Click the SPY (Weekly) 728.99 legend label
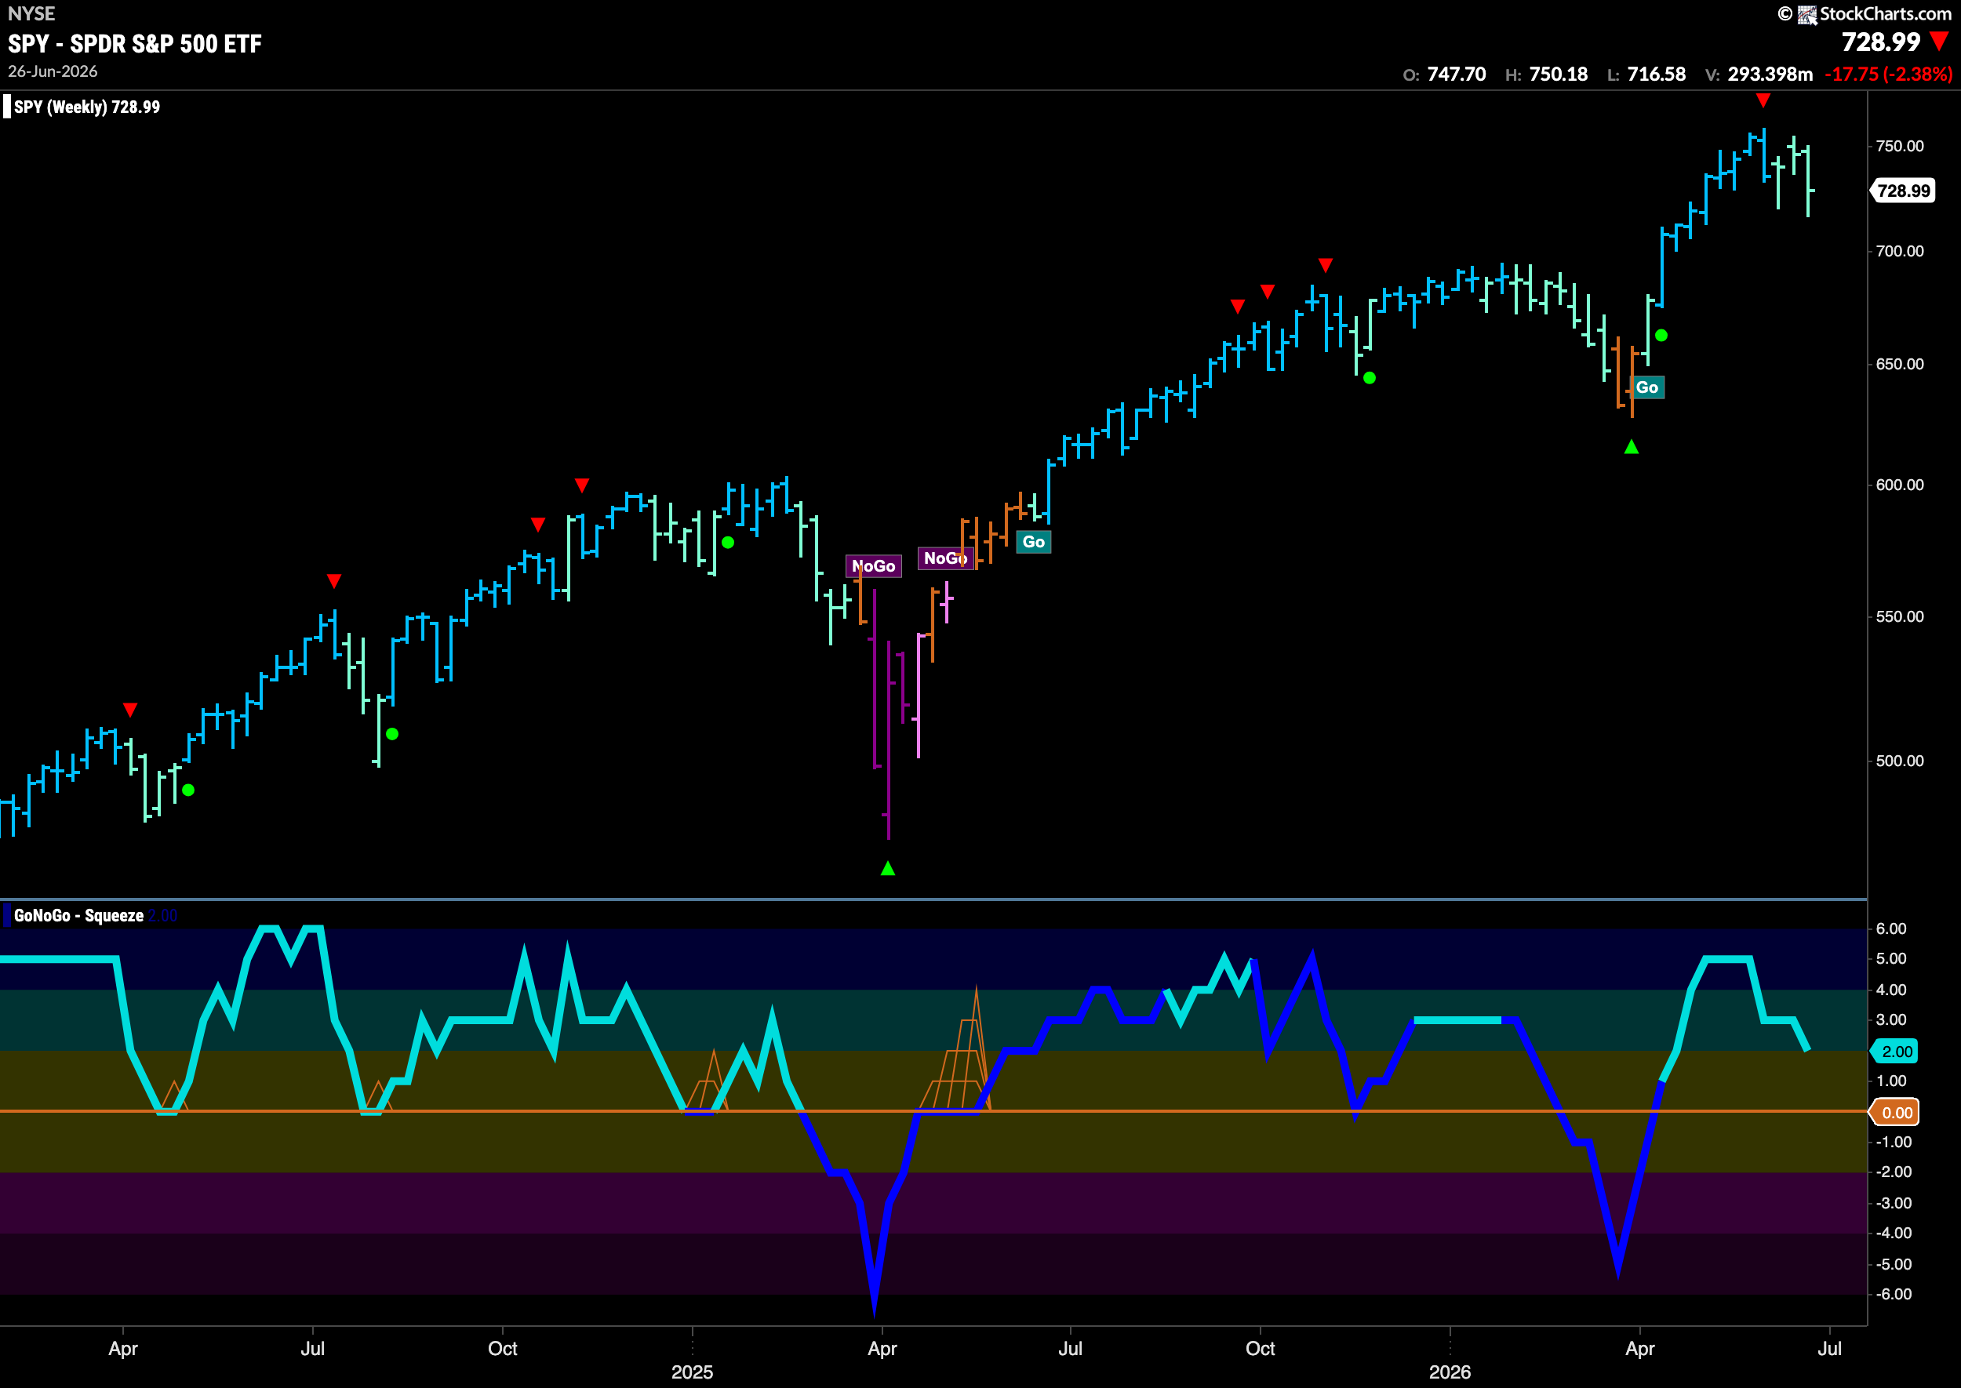 (87, 107)
